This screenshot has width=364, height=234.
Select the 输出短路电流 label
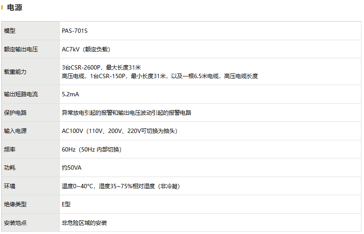21,94
